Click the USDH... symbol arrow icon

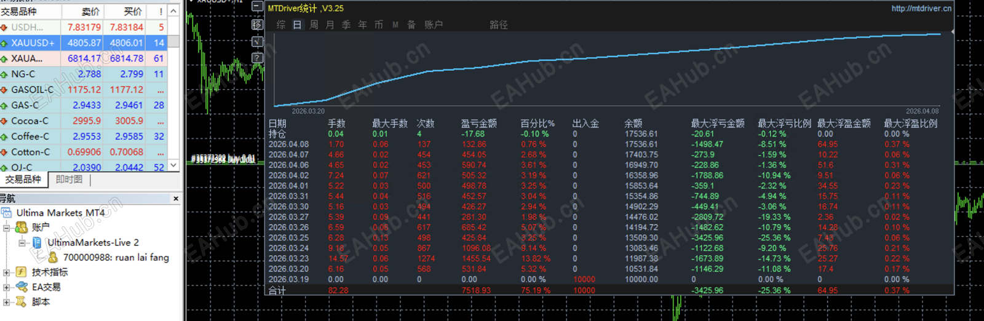click(4, 27)
